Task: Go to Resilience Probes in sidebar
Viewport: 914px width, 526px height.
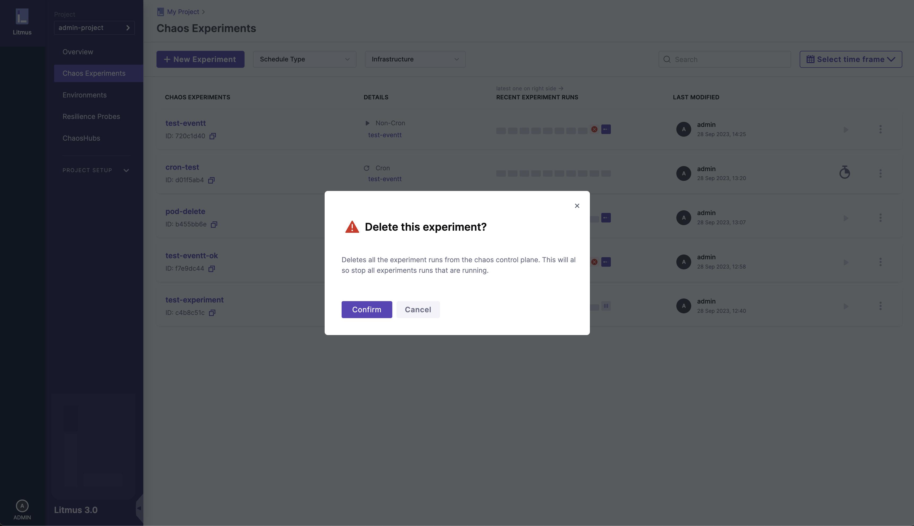Action: coord(91,117)
